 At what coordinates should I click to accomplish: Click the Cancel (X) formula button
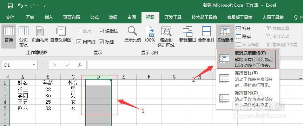tap(55, 65)
